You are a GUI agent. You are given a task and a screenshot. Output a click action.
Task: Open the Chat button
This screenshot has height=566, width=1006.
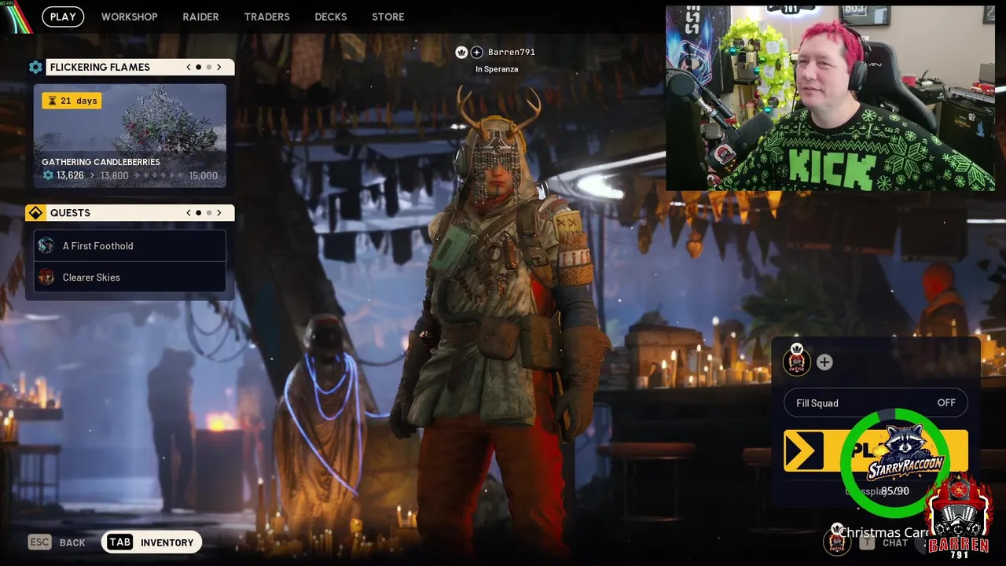tap(884, 542)
